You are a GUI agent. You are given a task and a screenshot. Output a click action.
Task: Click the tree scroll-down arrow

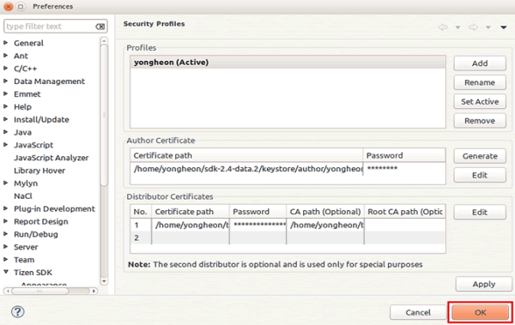pos(104,281)
